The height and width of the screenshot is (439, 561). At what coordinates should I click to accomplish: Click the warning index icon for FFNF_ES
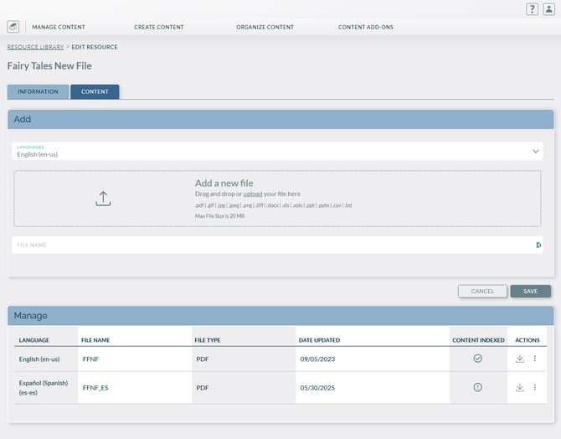coord(477,387)
